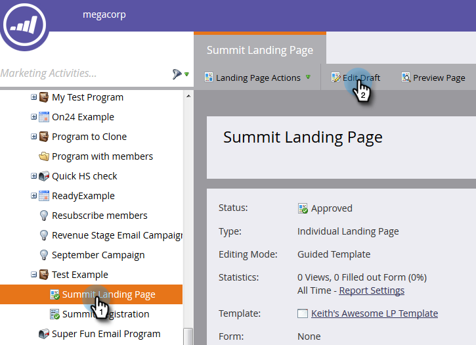Open Report Settings link

[372, 290]
